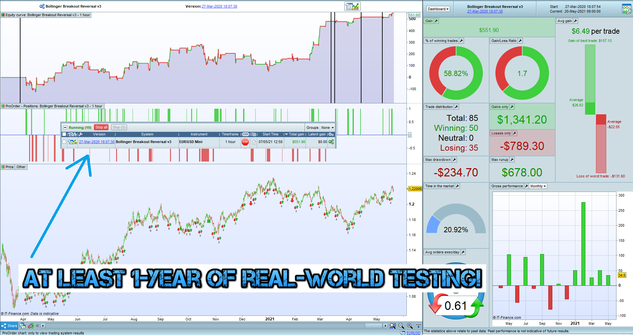Screen dimensions: 633x335
Task: Zoom in on the chart with magnifier plus
Action: click(409, 326)
